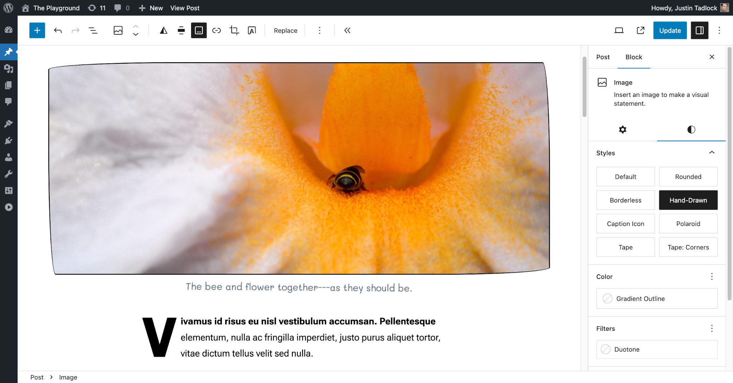The image size is (733, 383).
Task: Collapse the Styles section
Action: (712, 153)
